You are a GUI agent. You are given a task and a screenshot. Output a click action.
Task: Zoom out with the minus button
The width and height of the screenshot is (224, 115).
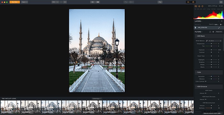click(61, 2)
